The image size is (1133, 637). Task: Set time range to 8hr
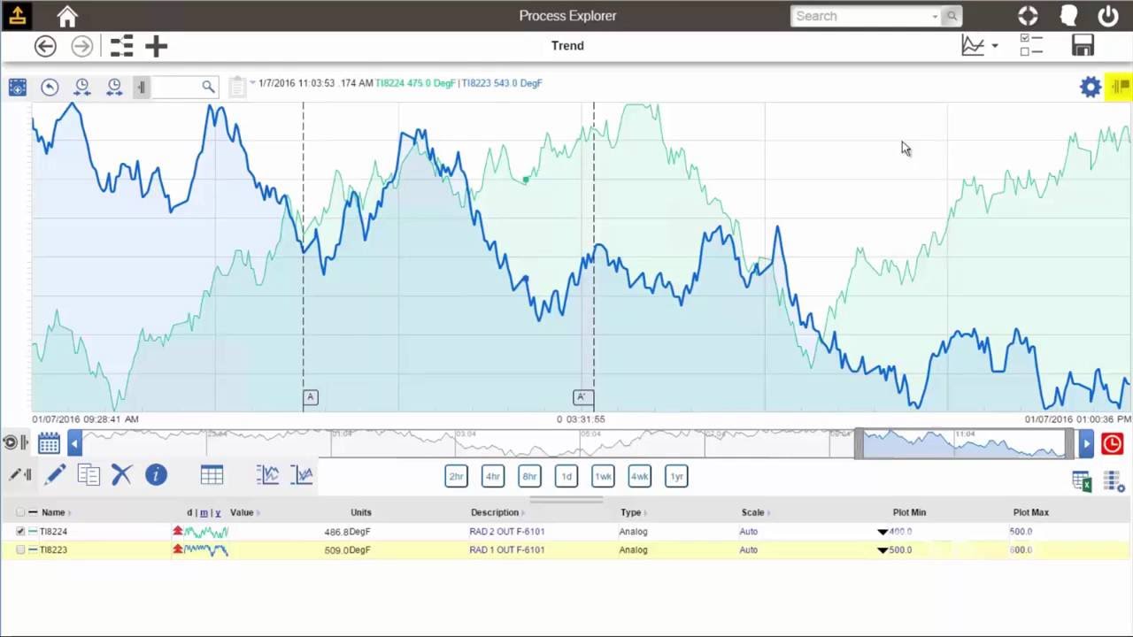(x=529, y=477)
